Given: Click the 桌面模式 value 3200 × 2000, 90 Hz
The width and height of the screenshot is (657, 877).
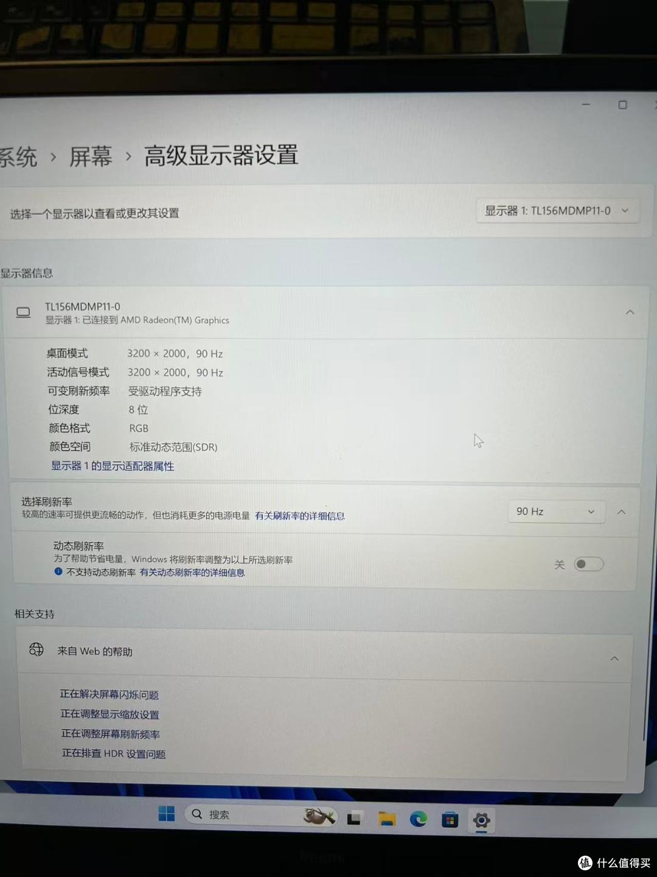Looking at the screenshot, I should (x=175, y=354).
